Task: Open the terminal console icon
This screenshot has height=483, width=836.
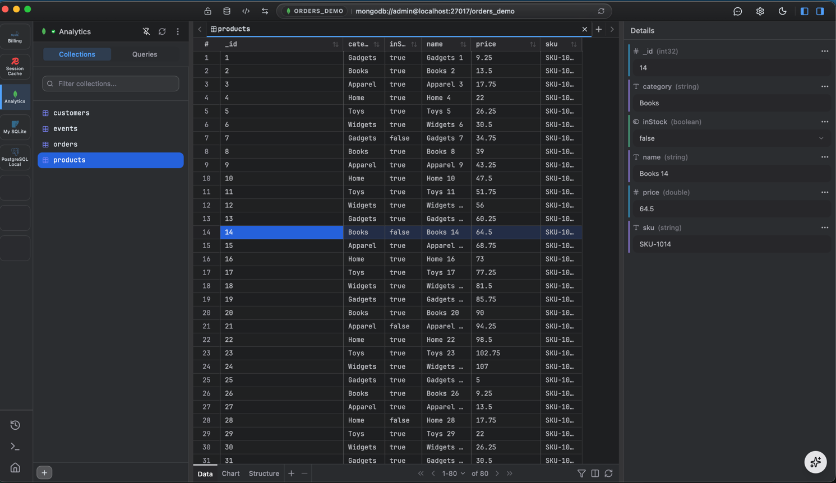Action: [15, 447]
